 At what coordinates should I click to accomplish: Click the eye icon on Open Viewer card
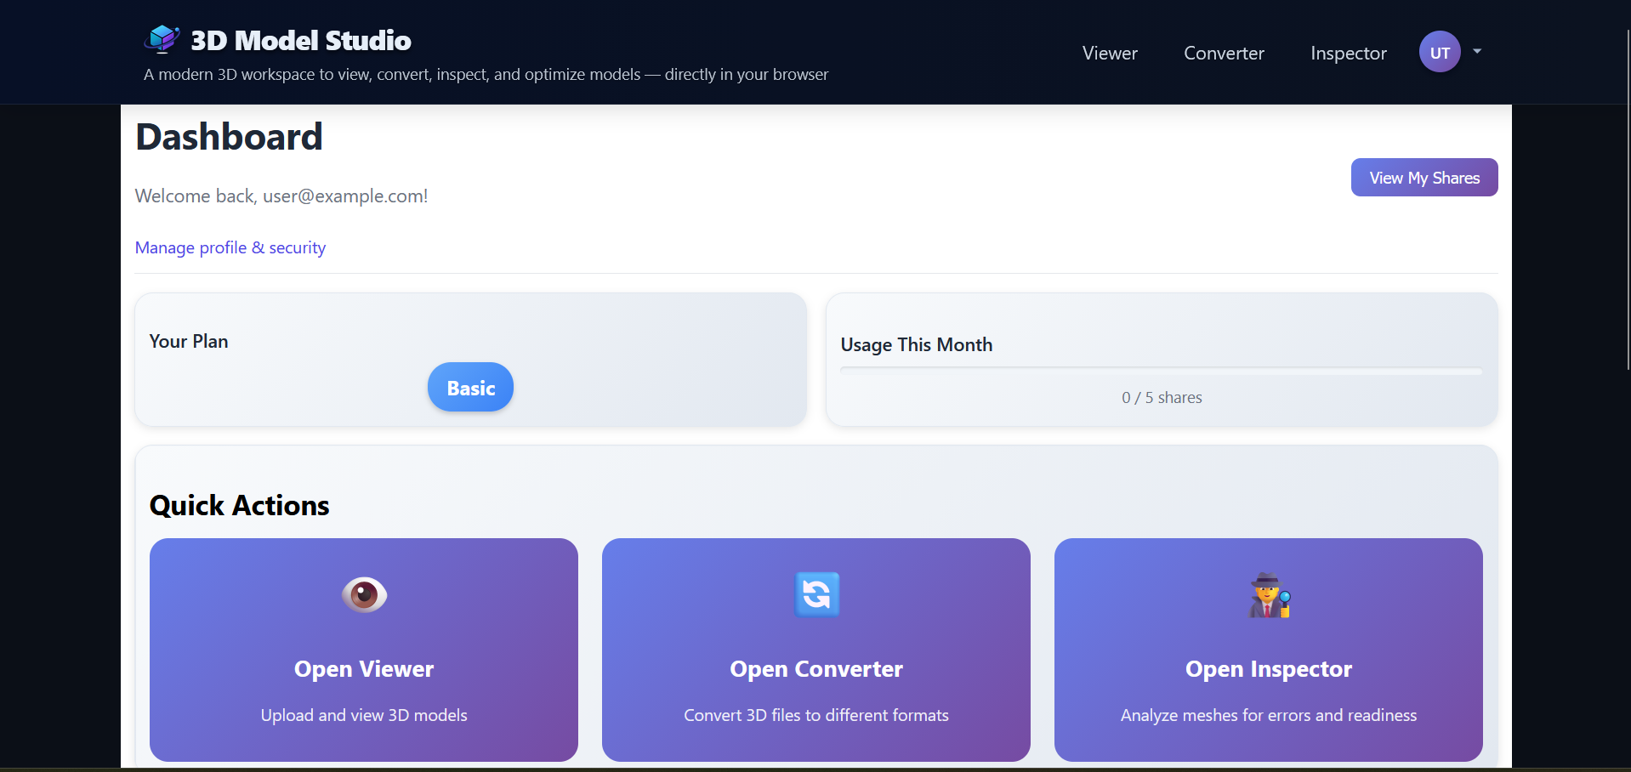[364, 594]
